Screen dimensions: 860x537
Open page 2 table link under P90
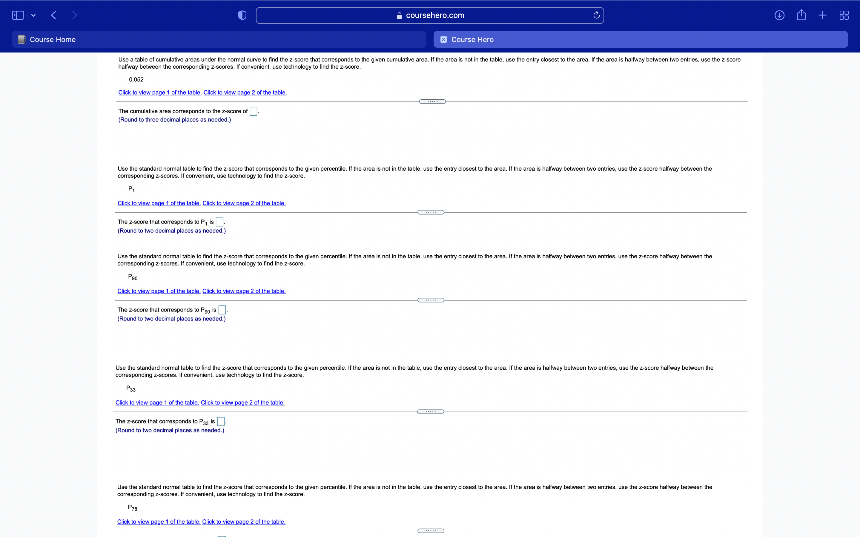[244, 291]
